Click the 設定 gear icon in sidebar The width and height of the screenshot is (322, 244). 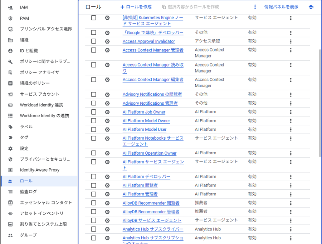point(10,149)
